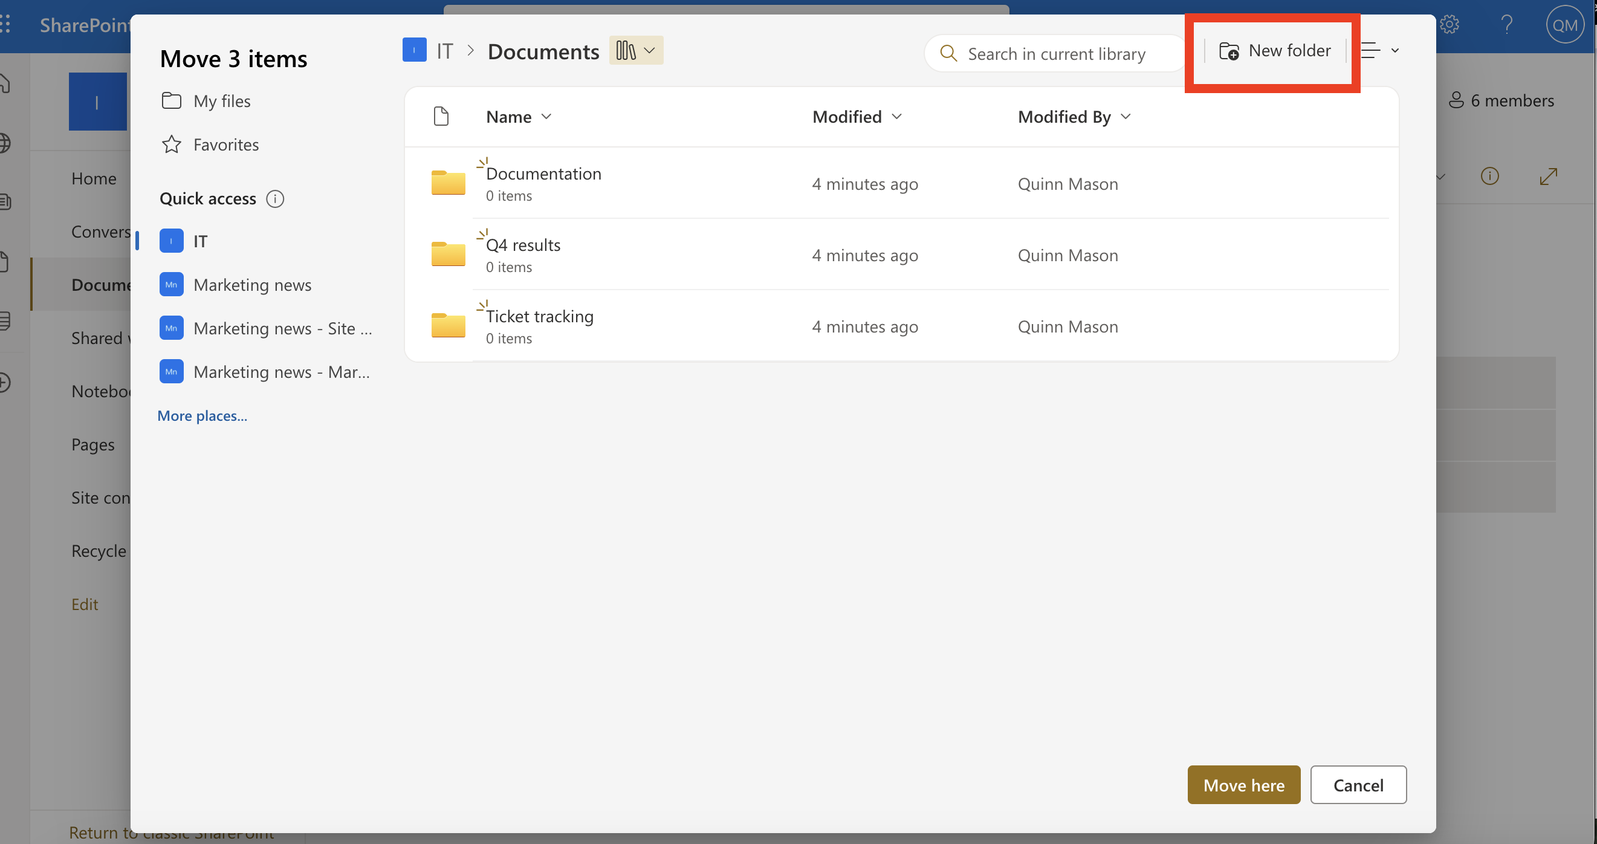Screen dimensions: 1597x844
Task: Click My files folder icon
Action: click(171, 100)
